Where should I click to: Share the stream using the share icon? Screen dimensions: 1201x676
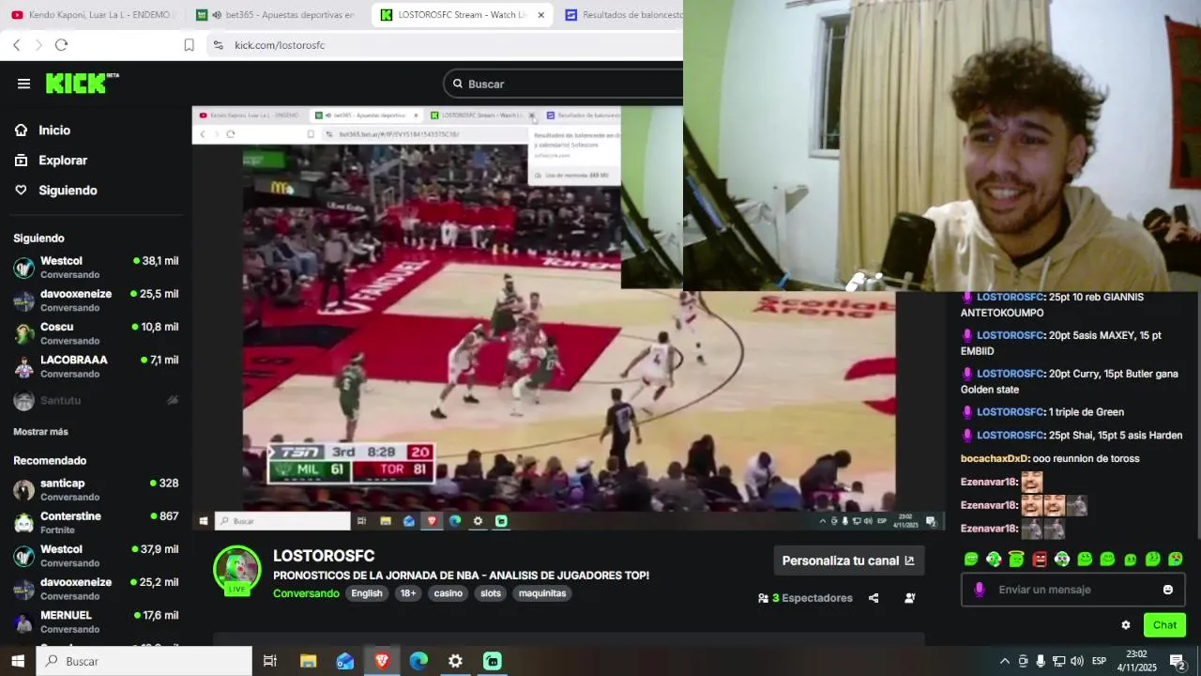tap(874, 598)
